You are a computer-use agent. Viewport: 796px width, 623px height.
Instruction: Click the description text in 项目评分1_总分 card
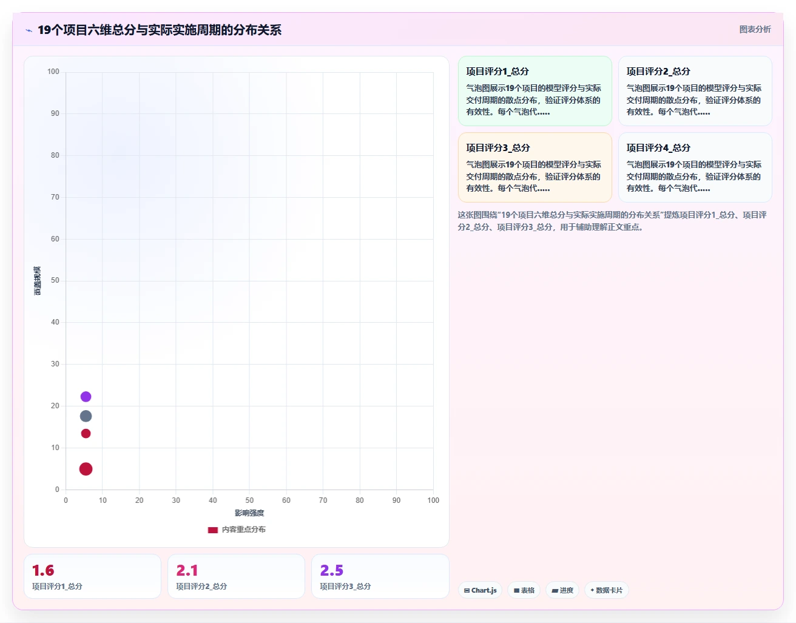point(533,100)
